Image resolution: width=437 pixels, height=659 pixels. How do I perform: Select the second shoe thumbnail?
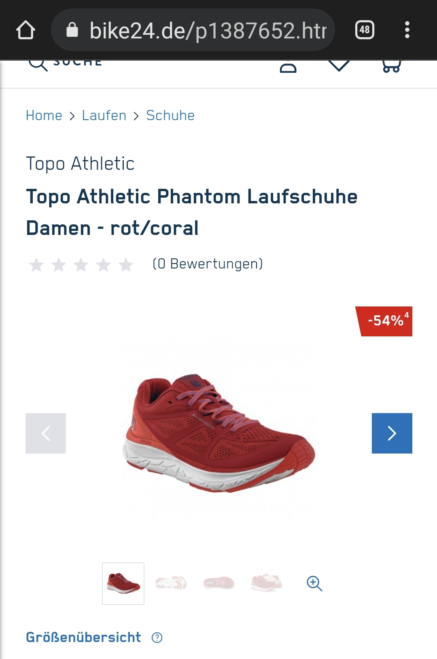click(171, 583)
